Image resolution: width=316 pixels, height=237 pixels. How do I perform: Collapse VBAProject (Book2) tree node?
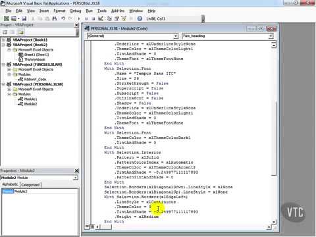(x=3, y=45)
